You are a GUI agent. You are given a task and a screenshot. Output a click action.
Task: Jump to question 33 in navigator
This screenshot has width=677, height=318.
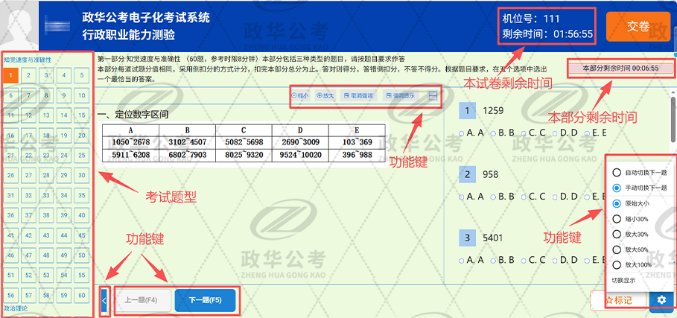pos(46,195)
